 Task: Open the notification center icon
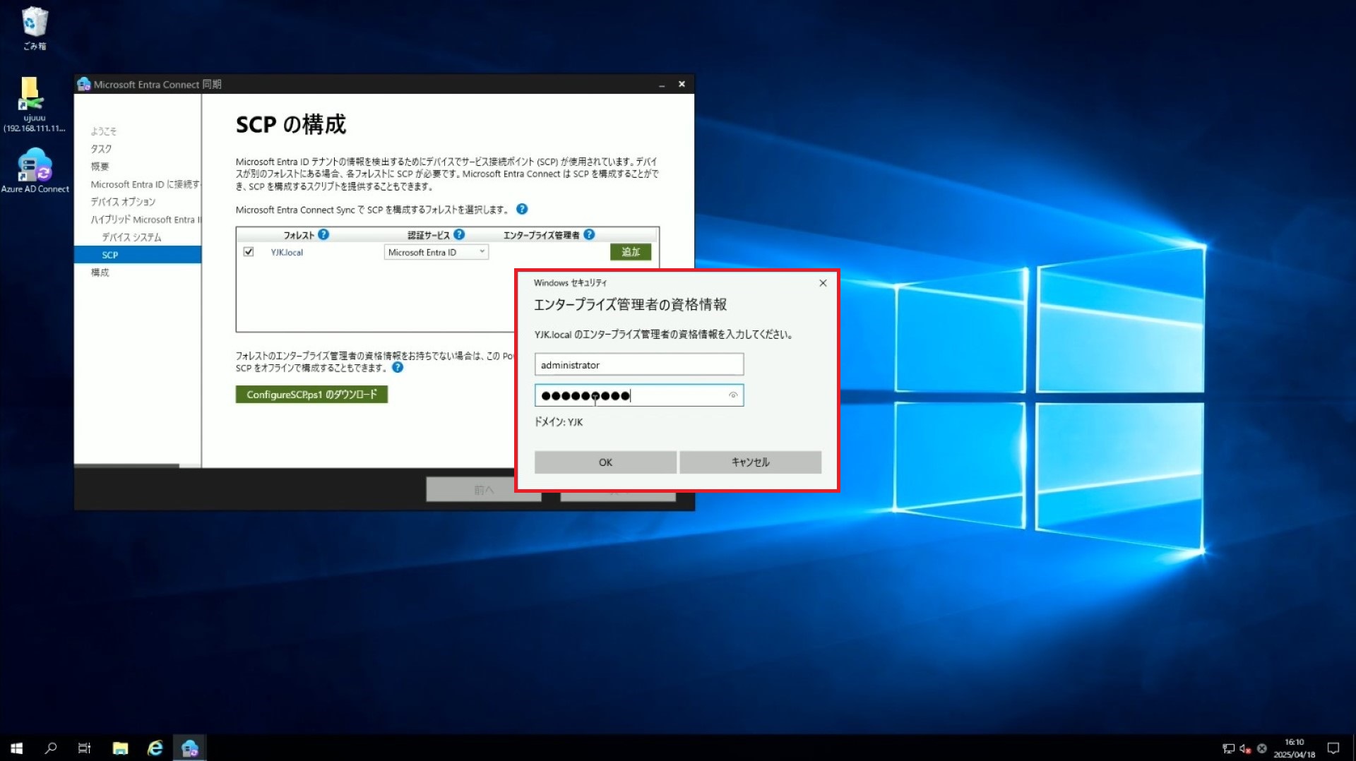(1333, 748)
